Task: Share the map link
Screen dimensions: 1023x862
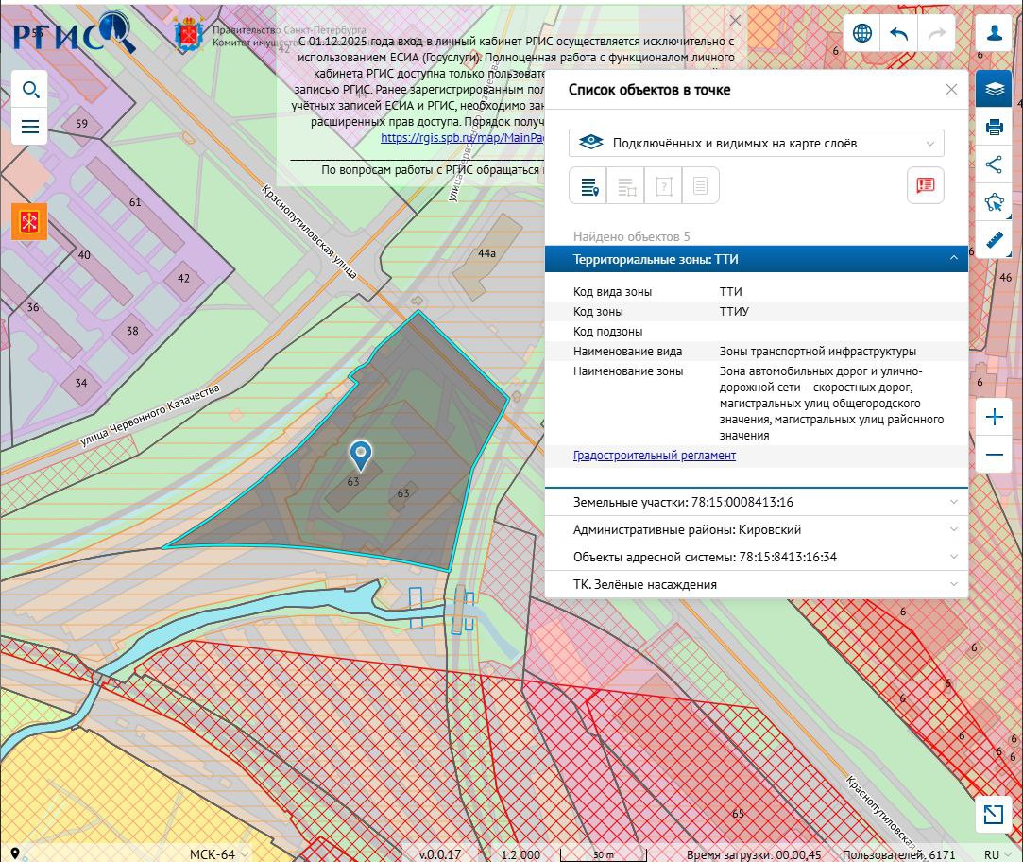Action: point(994,164)
